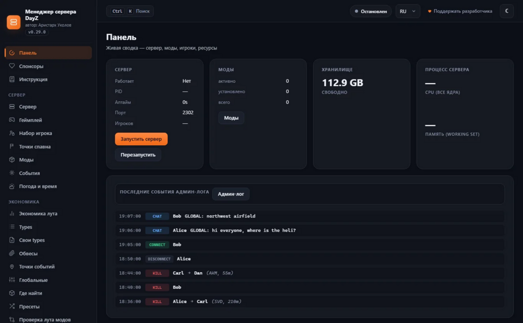Viewport: 523px width, 323px height.
Task: Click the Ctrl K Поиск search field
Action: coord(130,11)
